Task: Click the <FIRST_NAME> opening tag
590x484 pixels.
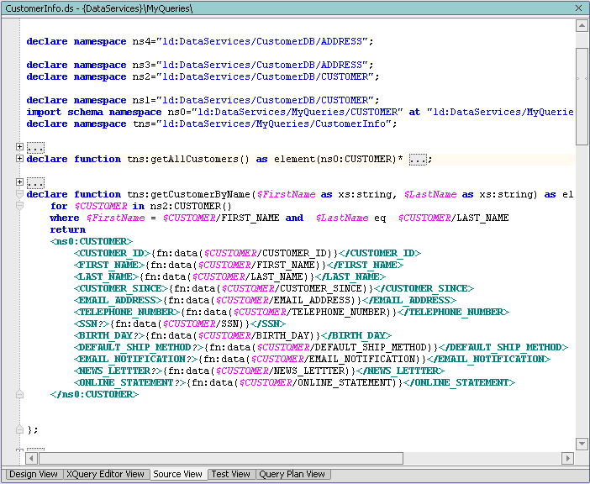Action: (x=109, y=265)
